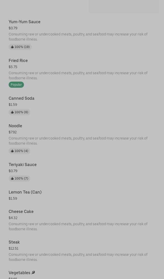This screenshot has height=279, width=164.
Task: Click the item image thumbnail at top
Action: click(124, 6)
